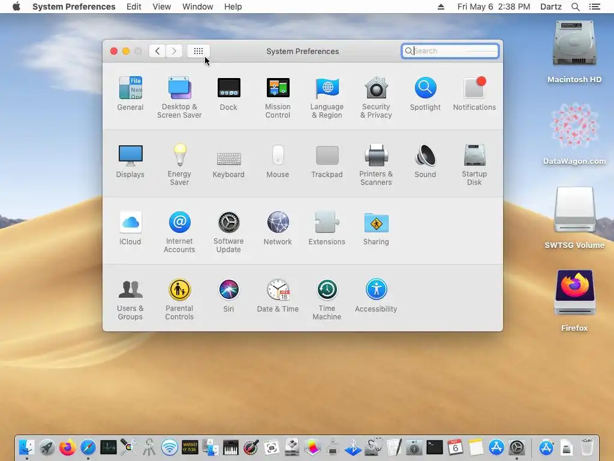Image resolution: width=614 pixels, height=461 pixels.
Task: Open the Mouse preference pane
Action: point(278,161)
